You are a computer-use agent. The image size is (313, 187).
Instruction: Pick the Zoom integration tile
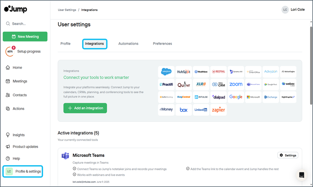[x=236, y=84]
